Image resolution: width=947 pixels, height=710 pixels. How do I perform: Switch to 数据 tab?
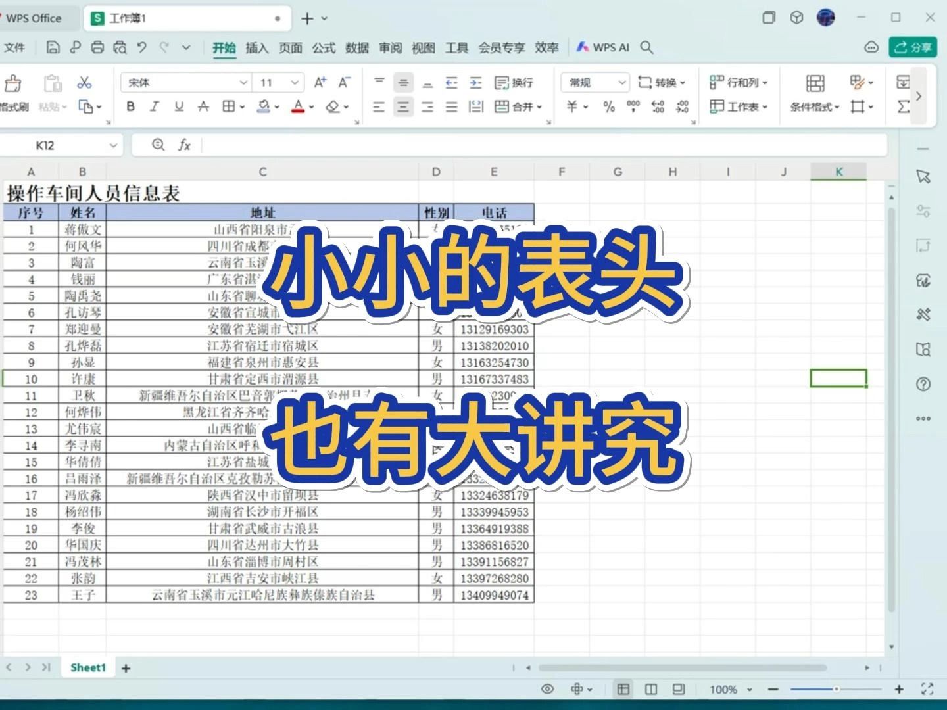pos(357,47)
